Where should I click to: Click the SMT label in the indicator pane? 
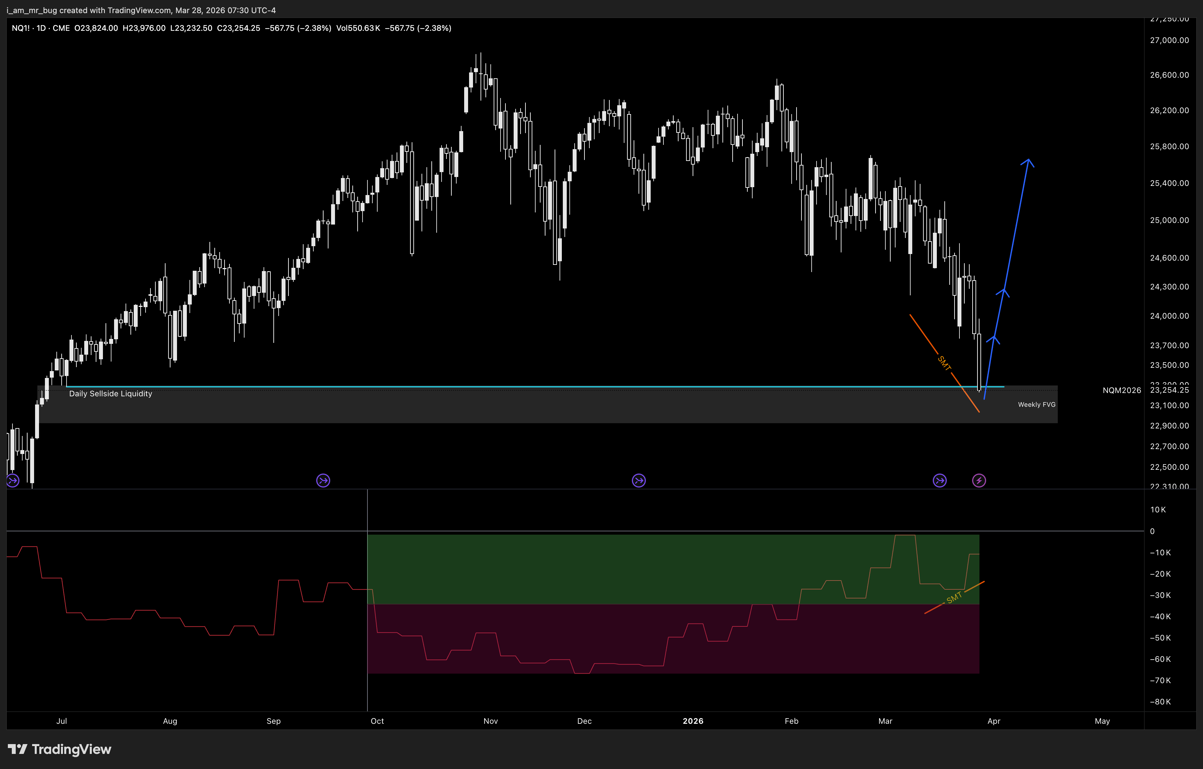(x=954, y=598)
